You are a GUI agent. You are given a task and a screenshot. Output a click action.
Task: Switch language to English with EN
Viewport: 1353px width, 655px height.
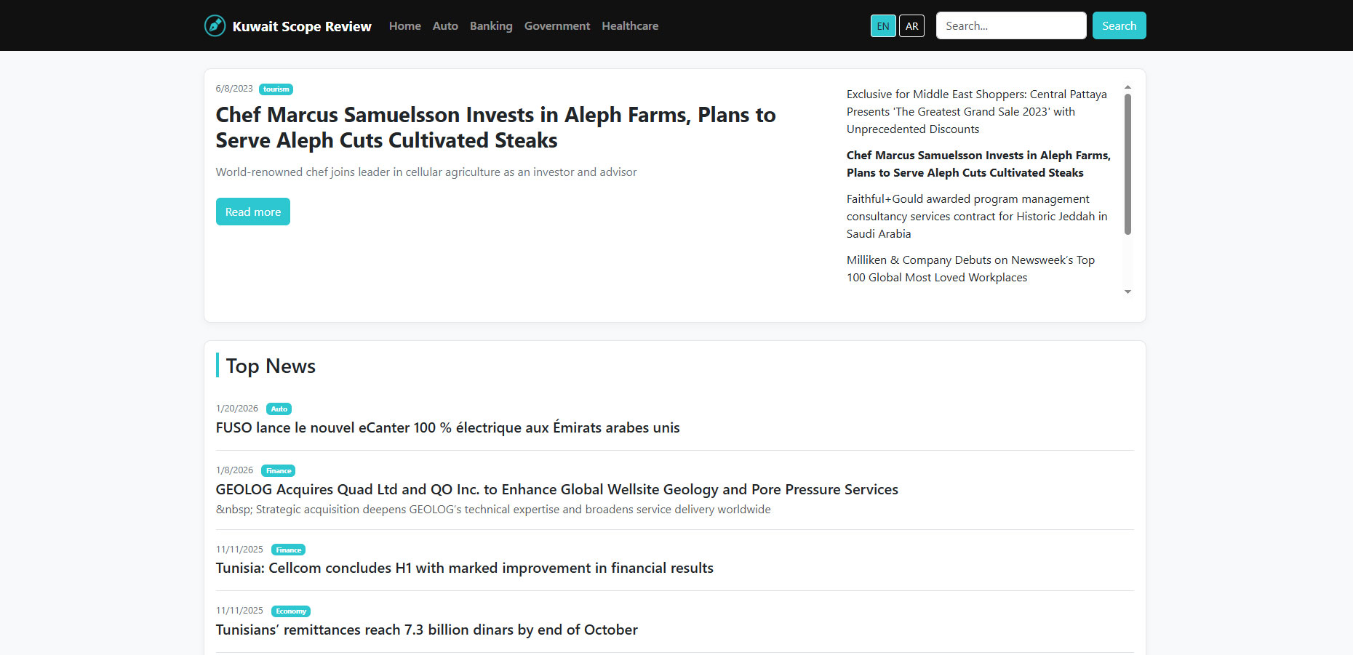click(882, 26)
